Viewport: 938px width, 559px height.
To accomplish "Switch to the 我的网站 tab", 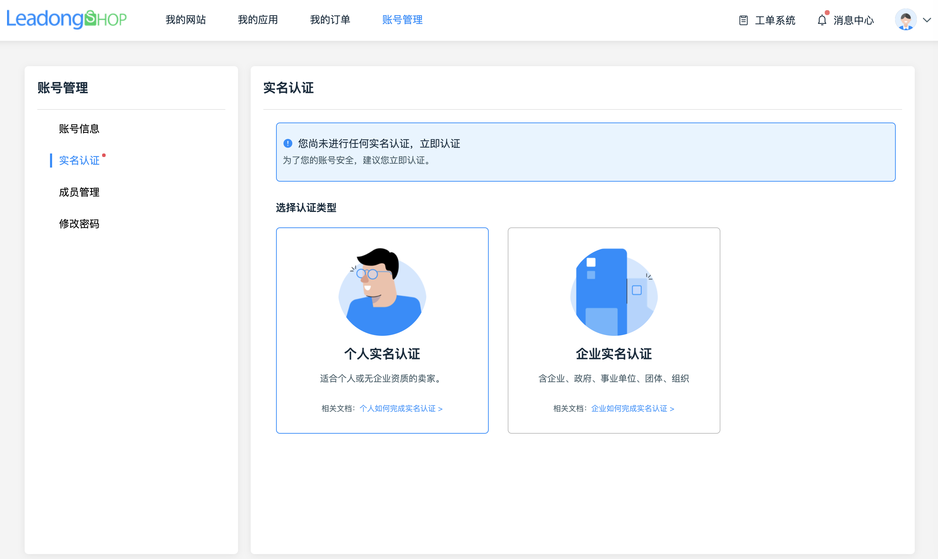I will 185,20.
